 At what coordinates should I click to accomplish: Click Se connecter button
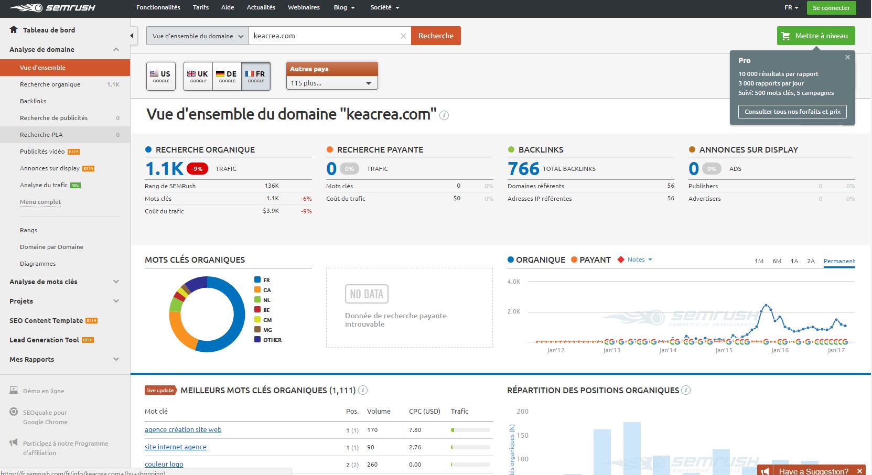click(831, 8)
